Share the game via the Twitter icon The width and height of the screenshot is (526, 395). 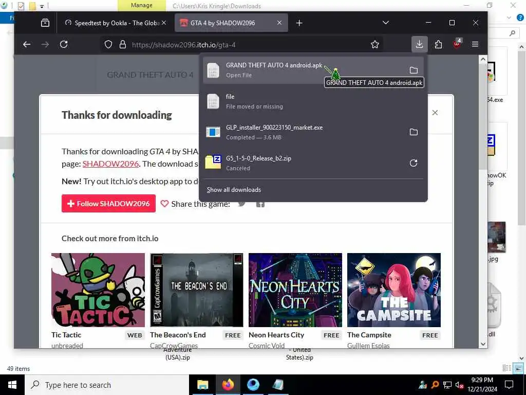pyautogui.click(x=241, y=204)
